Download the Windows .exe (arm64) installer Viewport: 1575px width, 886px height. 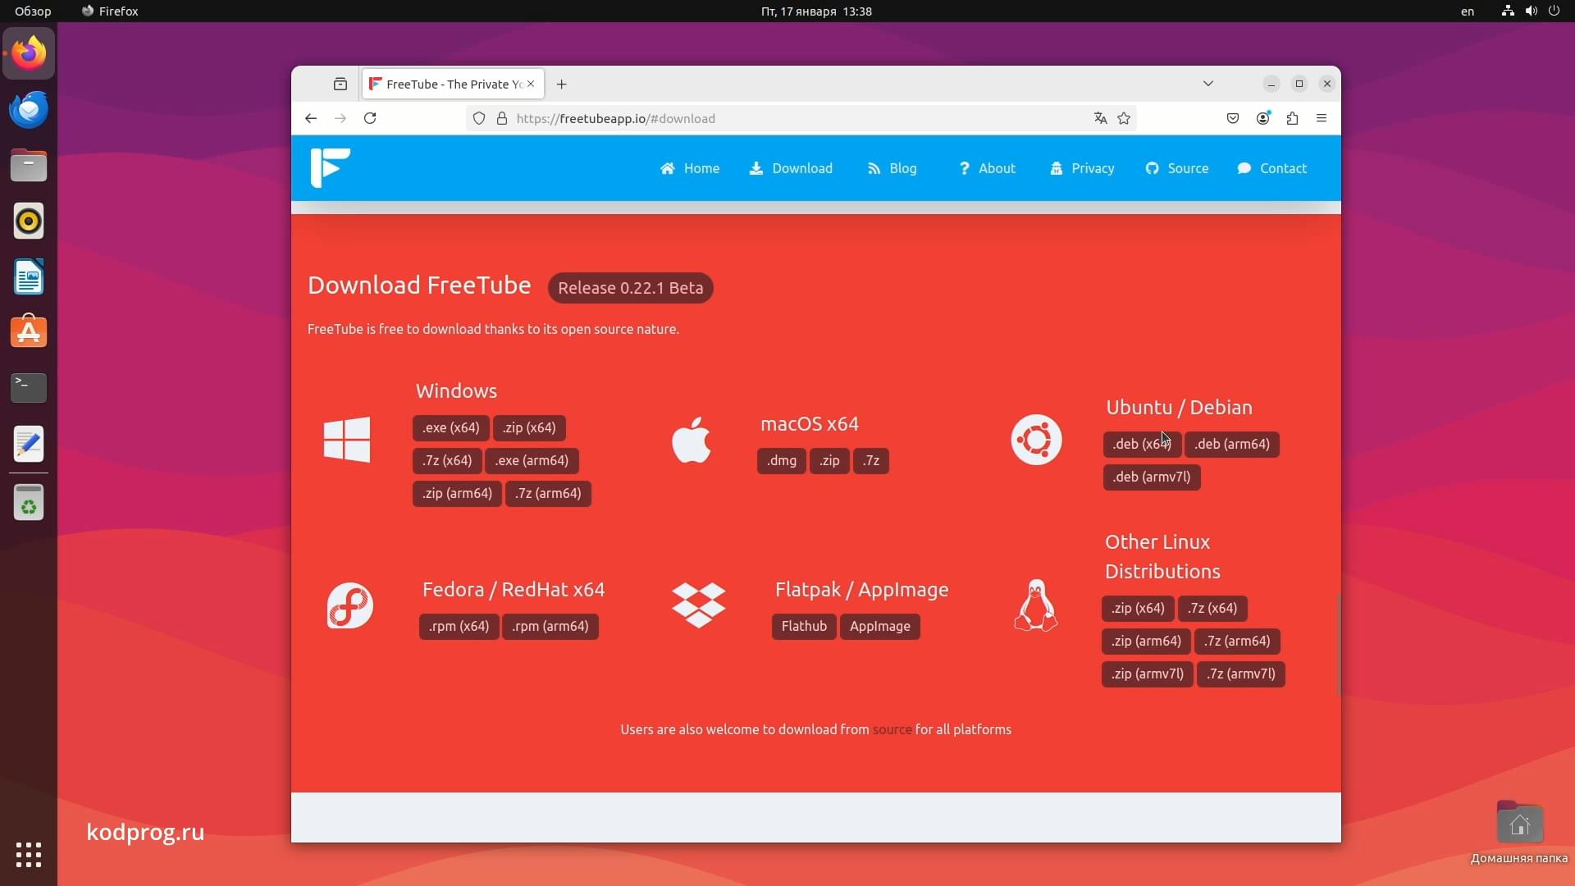point(532,460)
